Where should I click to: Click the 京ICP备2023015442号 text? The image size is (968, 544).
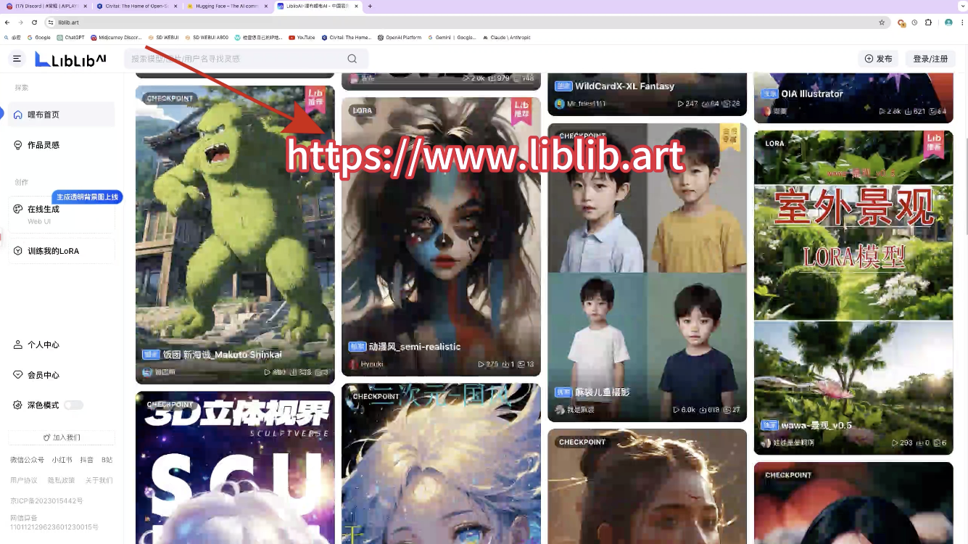(46, 501)
